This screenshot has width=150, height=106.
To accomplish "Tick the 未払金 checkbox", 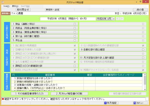I will [x=75, y=40].
